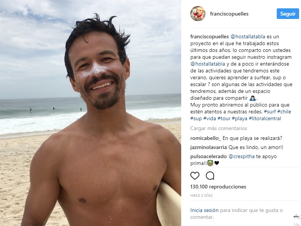Open the #tour hashtag
Screen dimensions: 301x226
pos(224,118)
